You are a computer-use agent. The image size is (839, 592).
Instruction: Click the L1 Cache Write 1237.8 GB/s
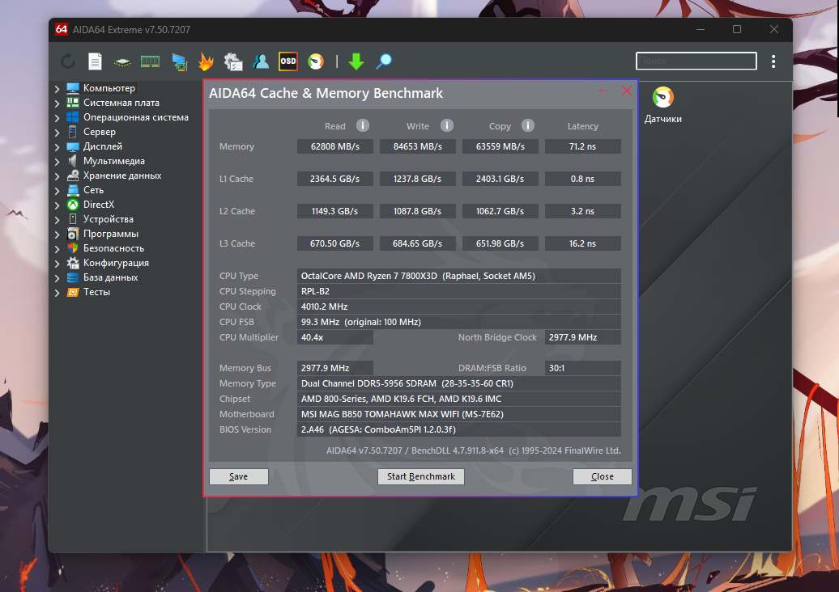click(417, 179)
